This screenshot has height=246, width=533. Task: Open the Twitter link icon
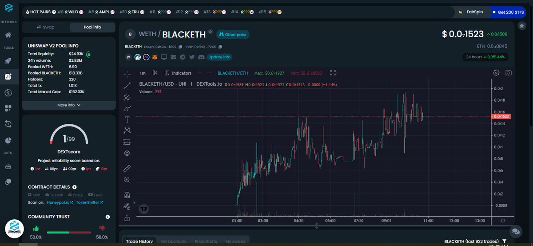[192, 57]
